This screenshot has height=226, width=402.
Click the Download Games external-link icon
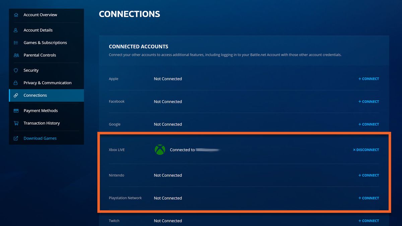16,138
